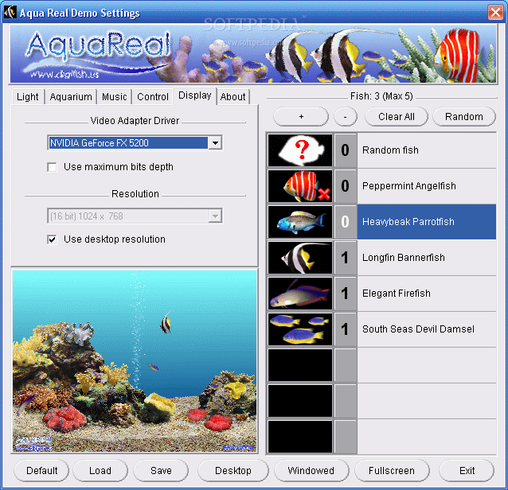Click the count number beside Random fish
Image resolution: width=508 pixels, height=490 pixels.
[x=346, y=150]
